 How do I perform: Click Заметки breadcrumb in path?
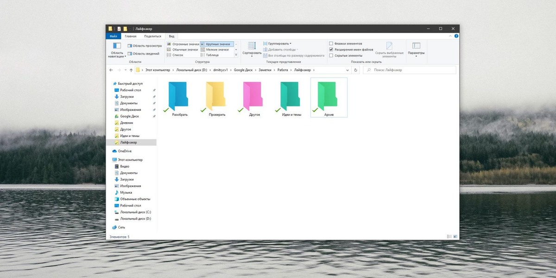pyautogui.click(x=265, y=70)
